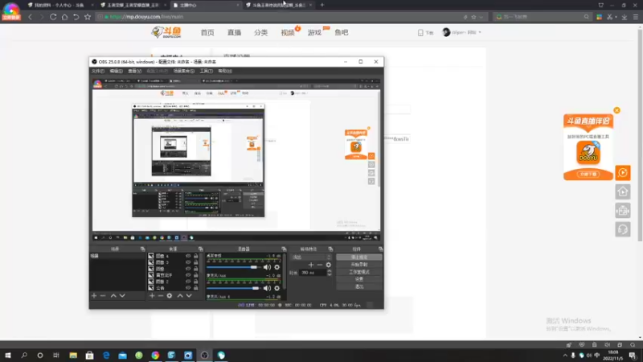Open OBS 帮助(H) menu

pos(225,71)
